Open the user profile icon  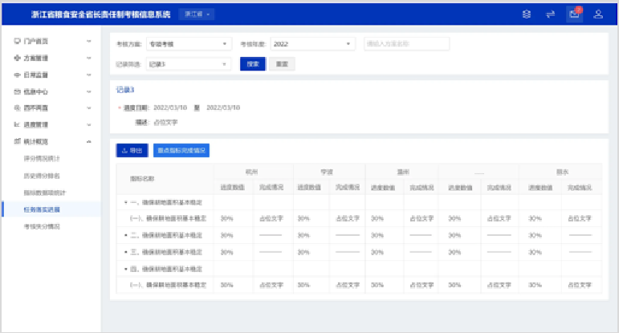[x=598, y=14]
